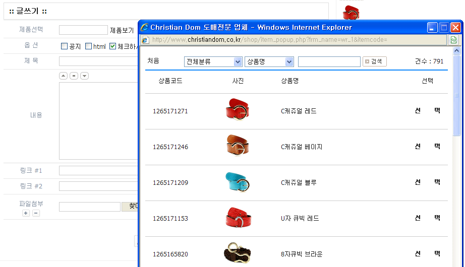Click 제품보기 next to product field
The image size is (465, 267).
(x=122, y=30)
